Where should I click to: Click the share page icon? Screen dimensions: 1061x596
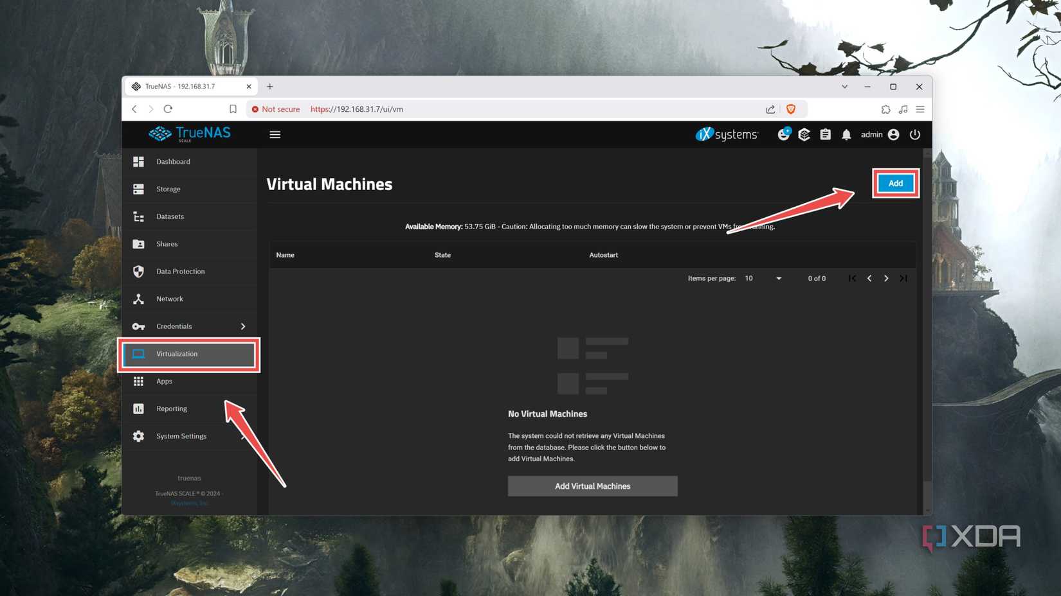pos(770,109)
